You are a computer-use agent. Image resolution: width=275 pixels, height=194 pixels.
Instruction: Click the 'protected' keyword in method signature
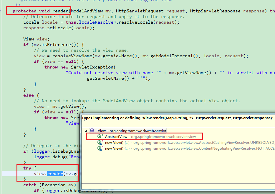[24, 11]
